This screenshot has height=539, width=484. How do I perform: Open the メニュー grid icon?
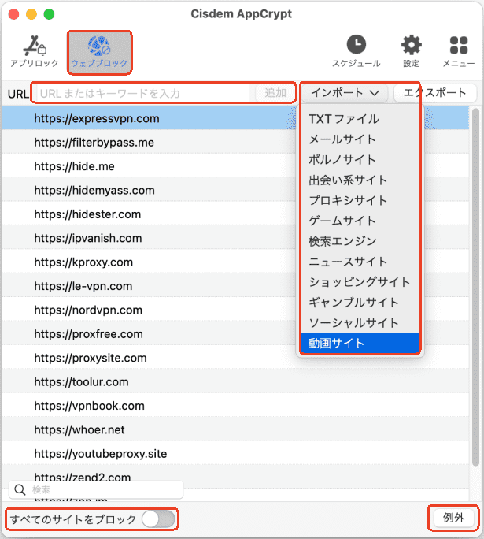458,46
